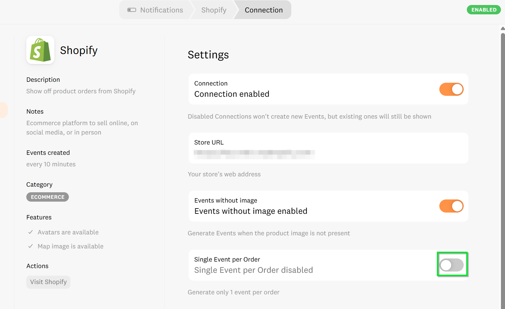Click the green ENABLED status badge
The width and height of the screenshot is (505, 309).
click(484, 10)
